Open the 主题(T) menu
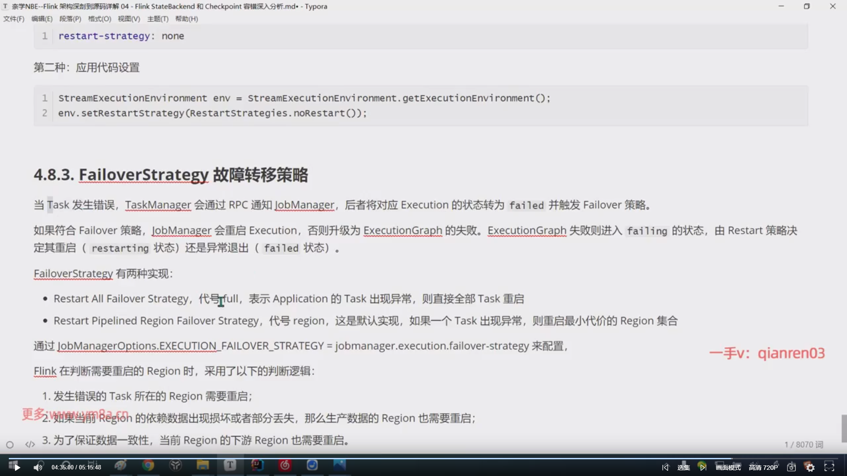847x476 pixels. pyautogui.click(x=157, y=19)
